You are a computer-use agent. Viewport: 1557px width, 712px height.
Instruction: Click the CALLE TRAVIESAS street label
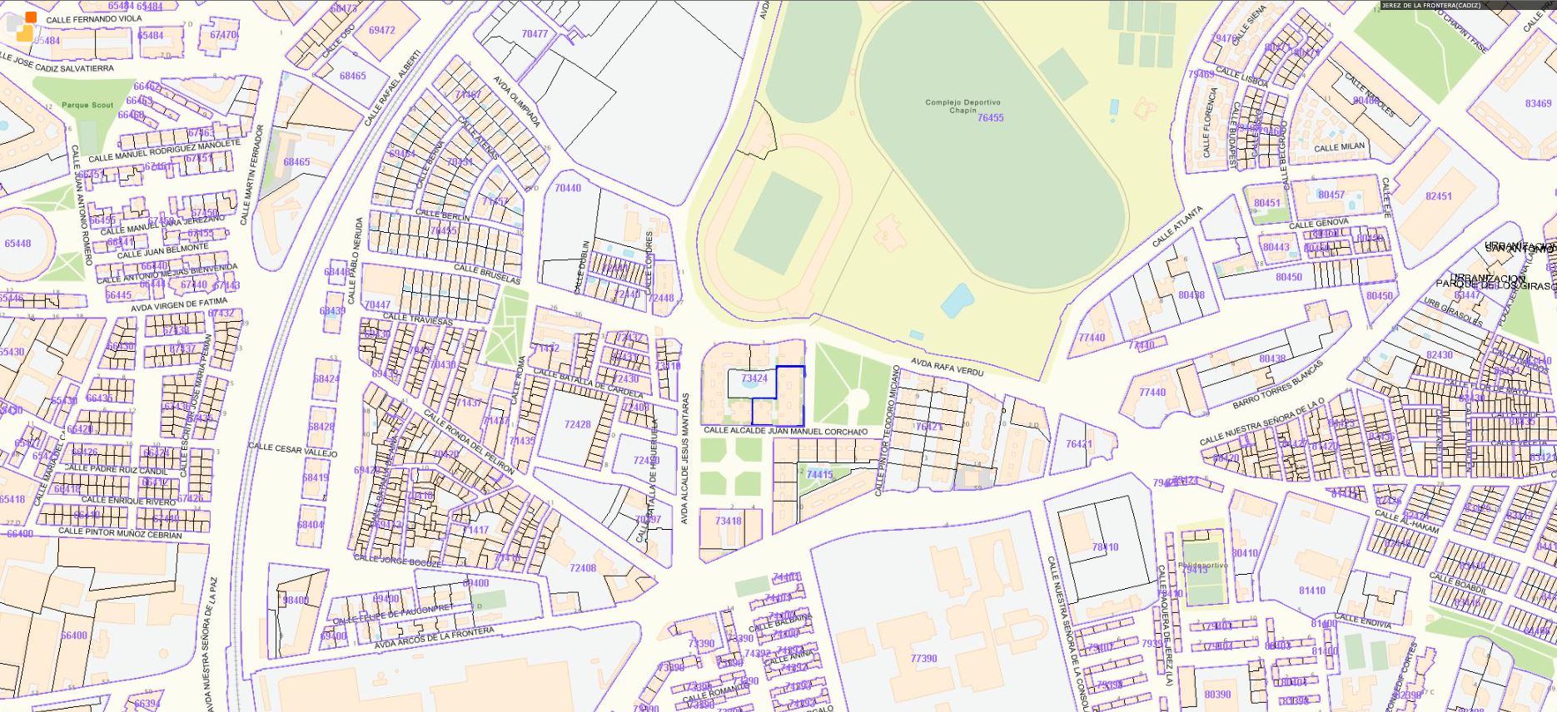pyautogui.click(x=417, y=319)
